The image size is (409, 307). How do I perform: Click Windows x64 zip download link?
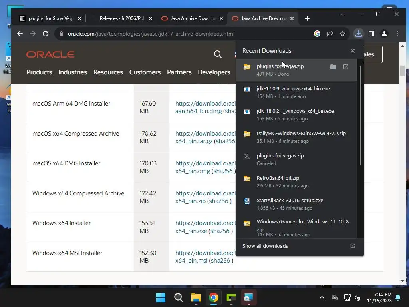205,197
